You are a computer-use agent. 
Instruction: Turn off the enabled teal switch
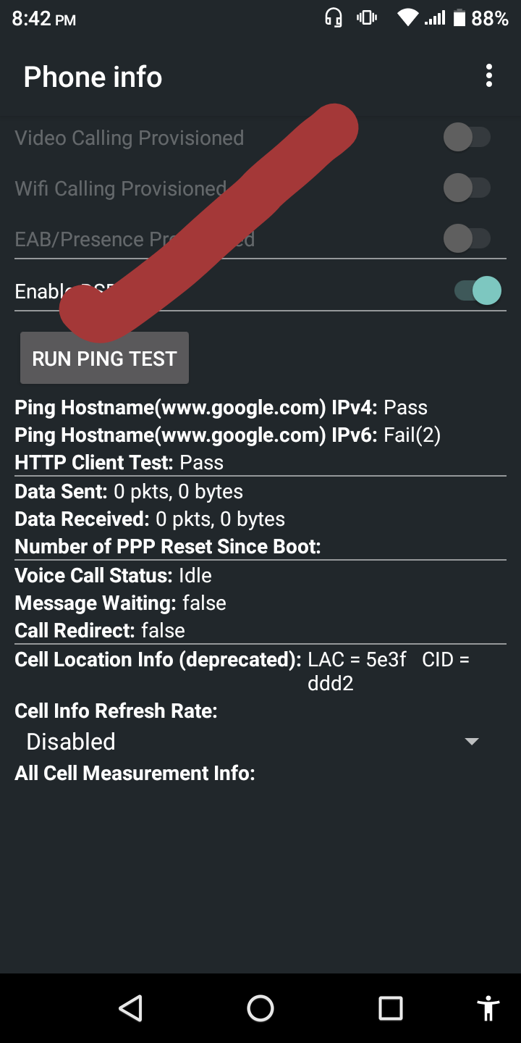478,291
